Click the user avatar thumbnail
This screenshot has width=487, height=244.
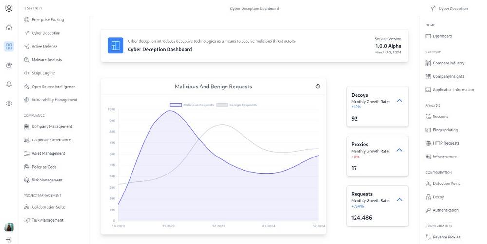9,227
